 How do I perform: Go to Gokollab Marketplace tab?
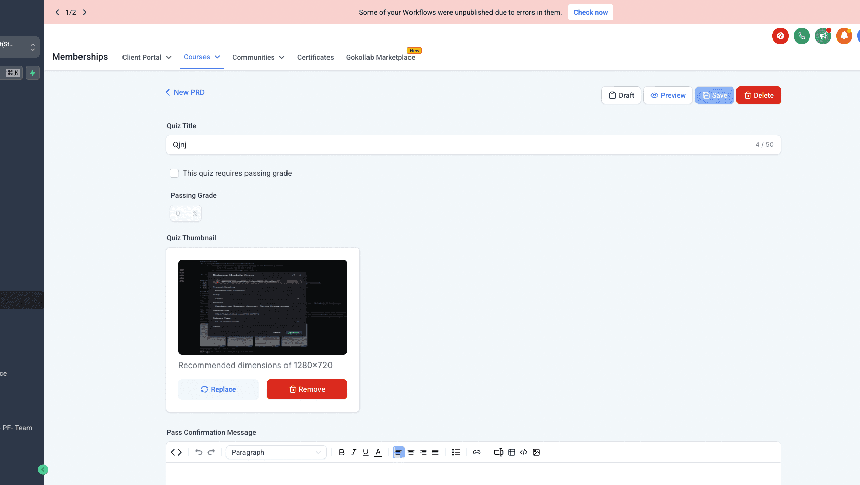pyautogui.click(x=381, y=57)
